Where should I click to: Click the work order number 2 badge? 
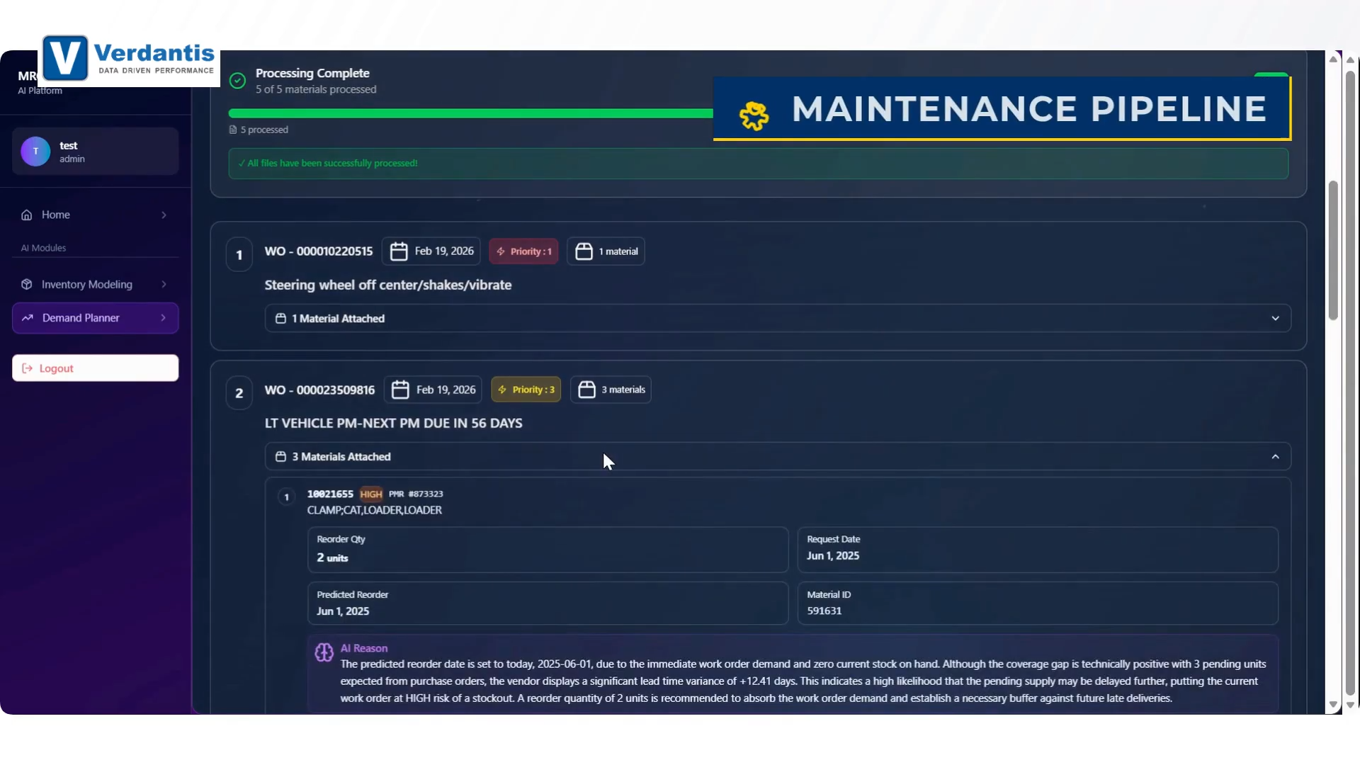point(239,393)
